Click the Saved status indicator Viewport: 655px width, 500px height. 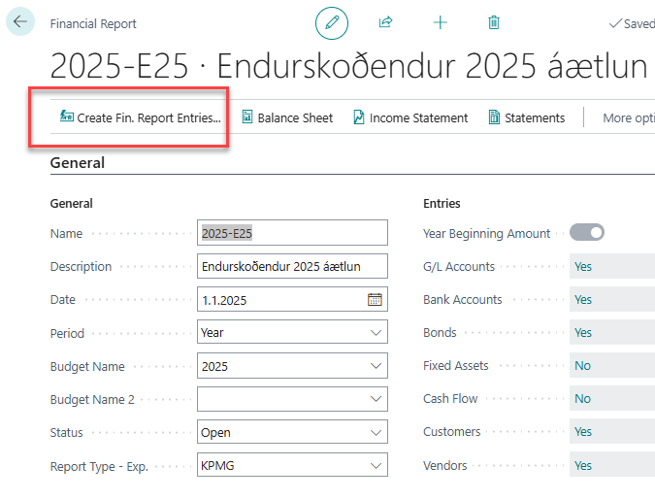coord(632,23)
